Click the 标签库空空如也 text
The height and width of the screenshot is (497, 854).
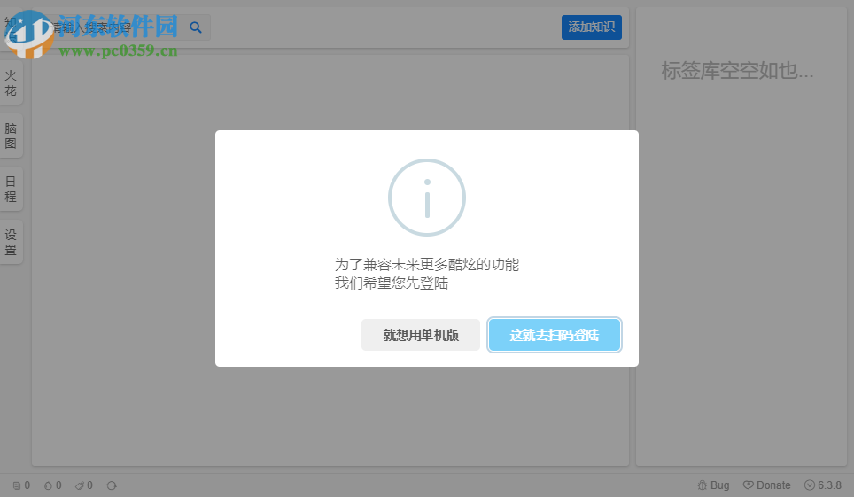[737, 71]
